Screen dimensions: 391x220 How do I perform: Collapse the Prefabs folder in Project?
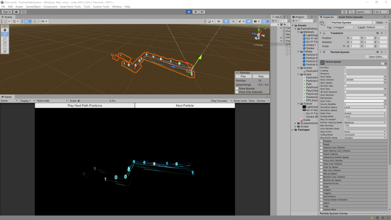(298, 51)
